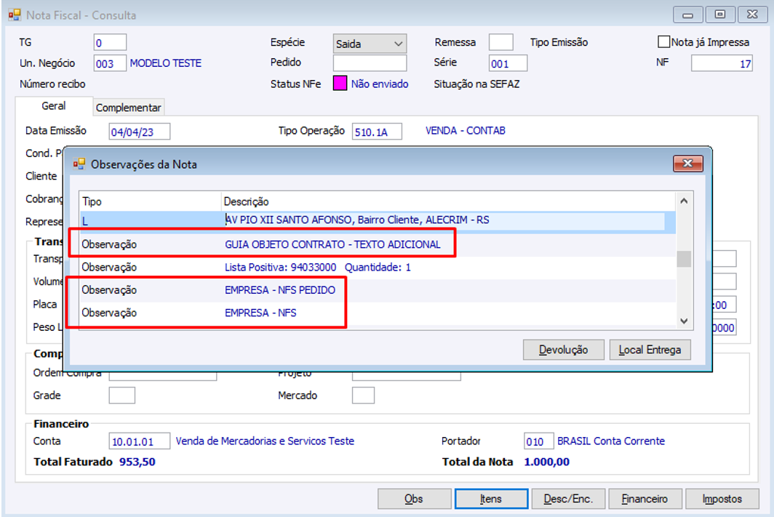Click the Financeiro button
Screen dimensions: 774x517
pyautogui.click(x=645, y=499)
